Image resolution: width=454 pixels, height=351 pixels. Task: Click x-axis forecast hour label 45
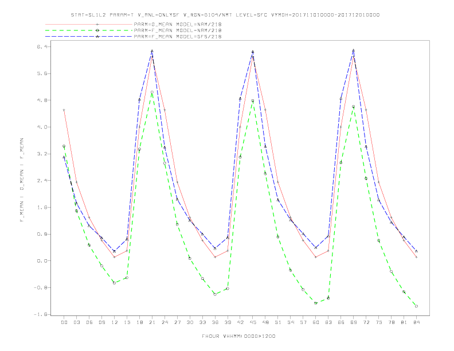[253, 322]
